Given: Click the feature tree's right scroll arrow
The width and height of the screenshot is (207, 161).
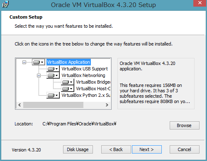Looking at the screenshot, I should pos(107,105).
